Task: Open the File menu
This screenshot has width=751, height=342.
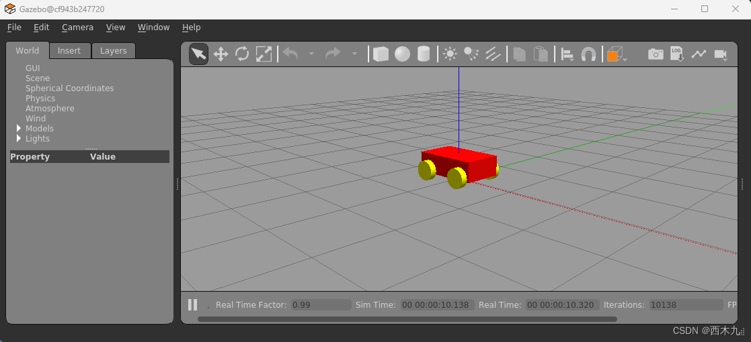Action: point(14,27)
